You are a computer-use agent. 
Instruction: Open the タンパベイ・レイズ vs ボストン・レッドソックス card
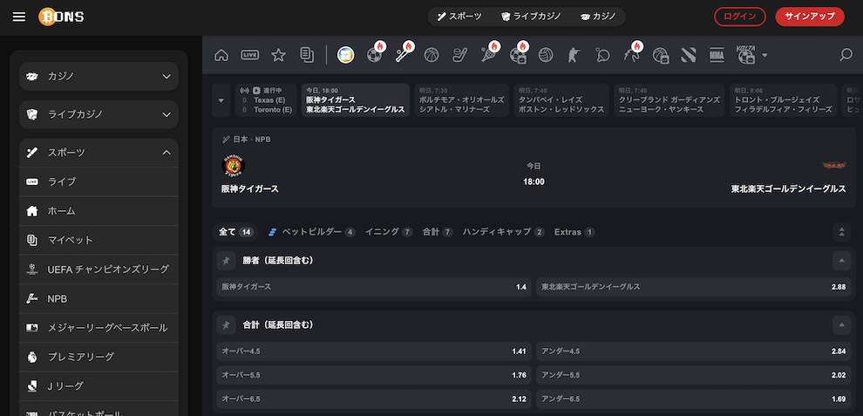coord(561,100)
